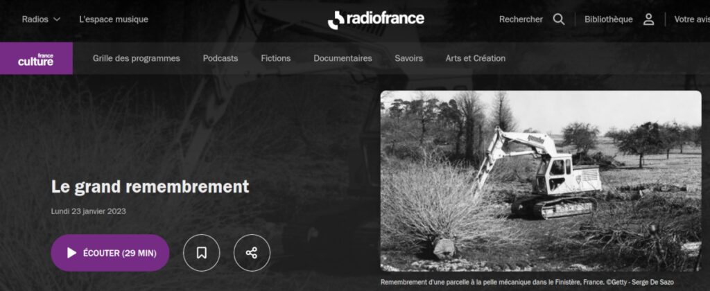Click the search magnifier icon

point(559,19)
